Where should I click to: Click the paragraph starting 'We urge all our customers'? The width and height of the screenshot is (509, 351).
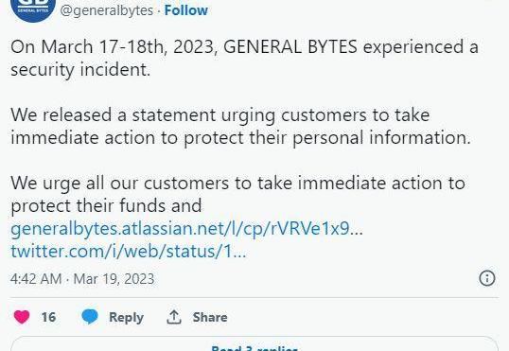click(x=238, y=195)
